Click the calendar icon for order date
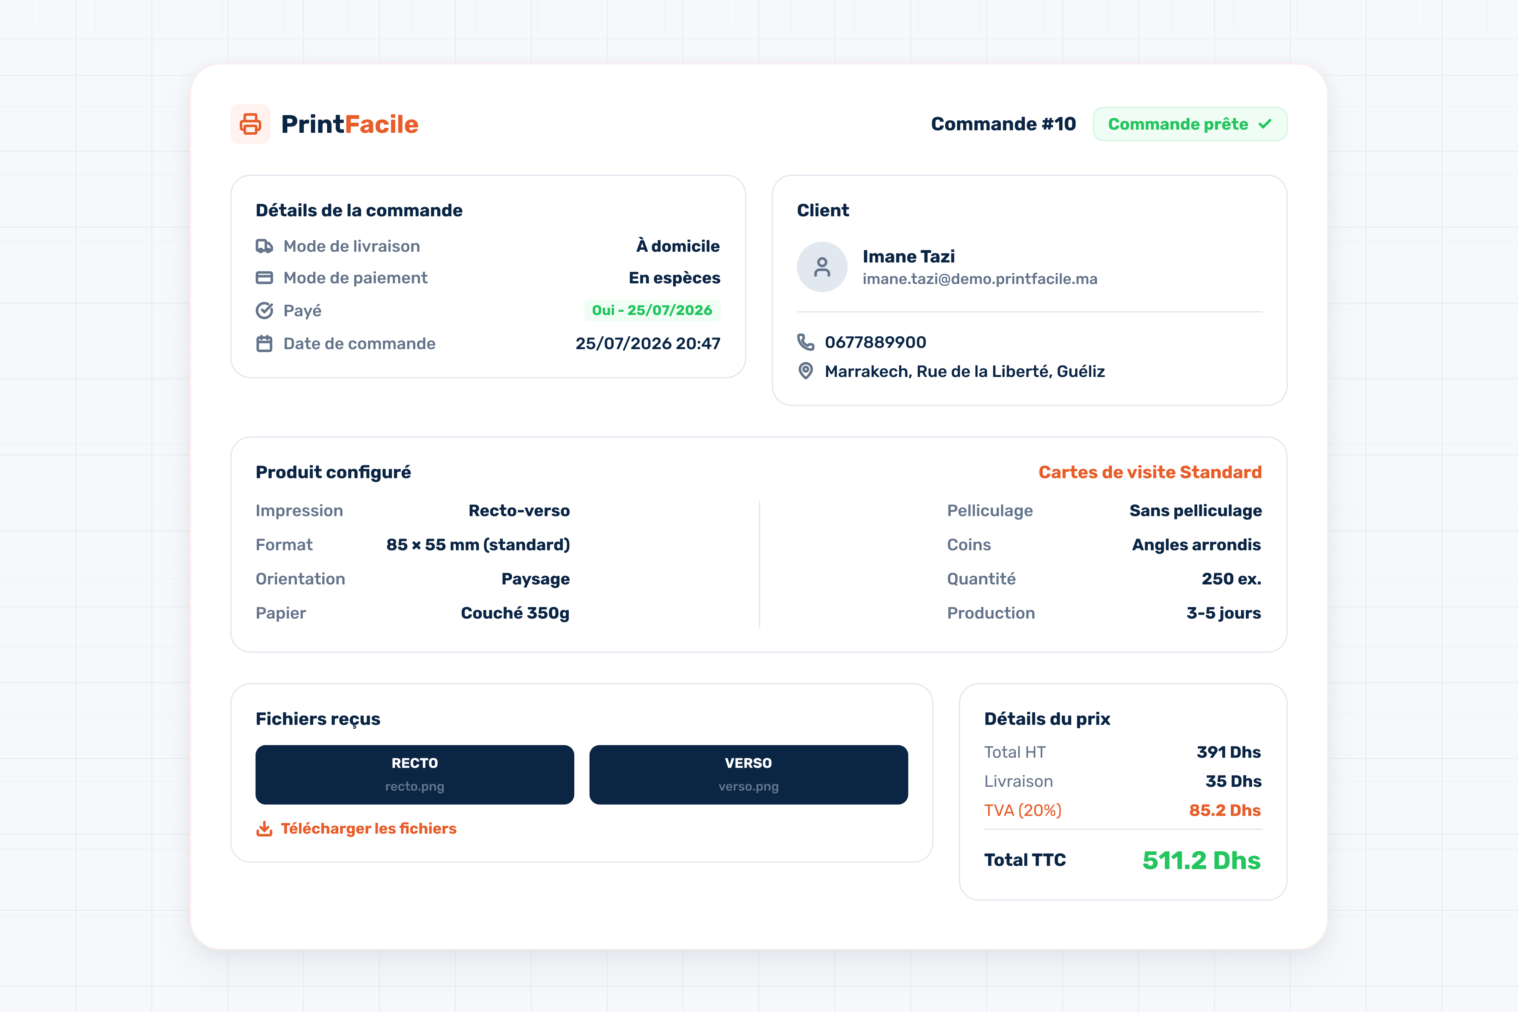The image size is (1518, 1012). pyautogui.click(x=265, y=343)
